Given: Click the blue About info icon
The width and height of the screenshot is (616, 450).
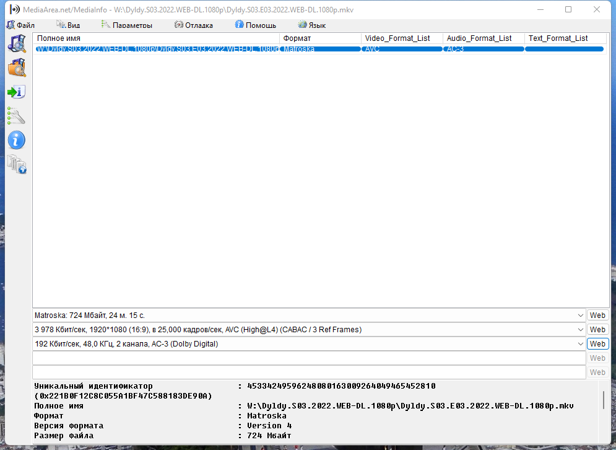Looking at the screenshot, I should point(17,140).
